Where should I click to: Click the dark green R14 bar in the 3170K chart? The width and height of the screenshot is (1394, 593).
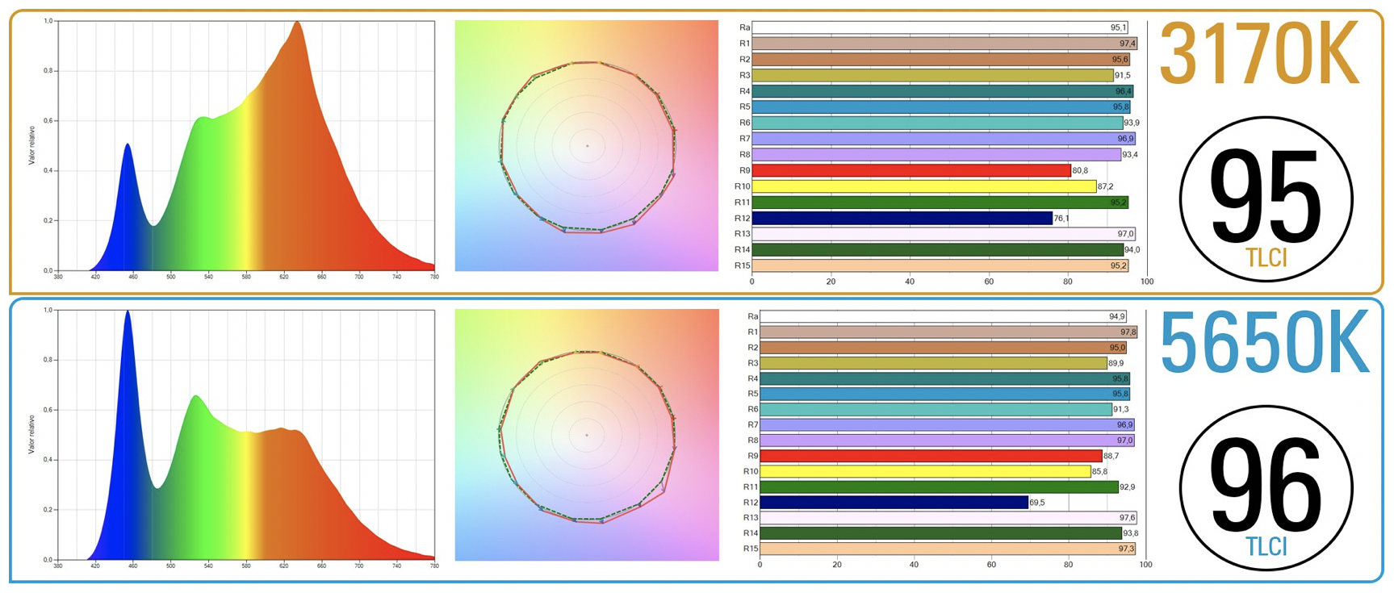937,250
